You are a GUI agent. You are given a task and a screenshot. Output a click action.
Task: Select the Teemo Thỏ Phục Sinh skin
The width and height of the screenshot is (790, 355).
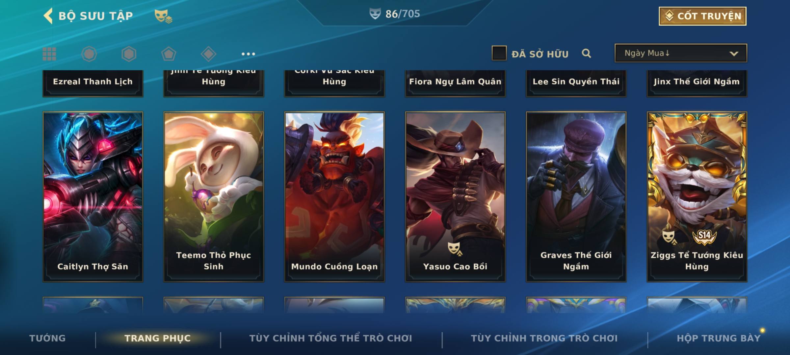(214, 197)
